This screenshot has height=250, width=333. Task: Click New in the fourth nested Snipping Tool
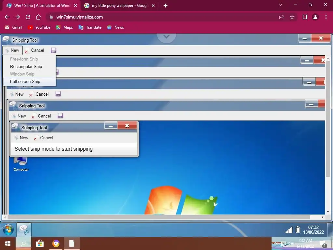point(19,116)
